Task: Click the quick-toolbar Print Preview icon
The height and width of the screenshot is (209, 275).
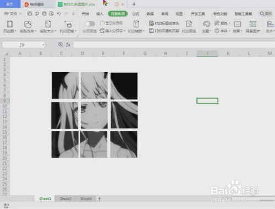Action: 52,14
